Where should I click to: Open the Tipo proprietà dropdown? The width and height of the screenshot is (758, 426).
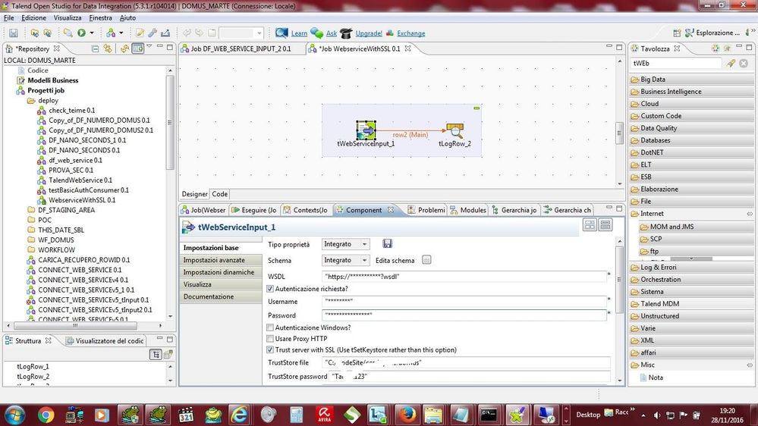[346, 244]
